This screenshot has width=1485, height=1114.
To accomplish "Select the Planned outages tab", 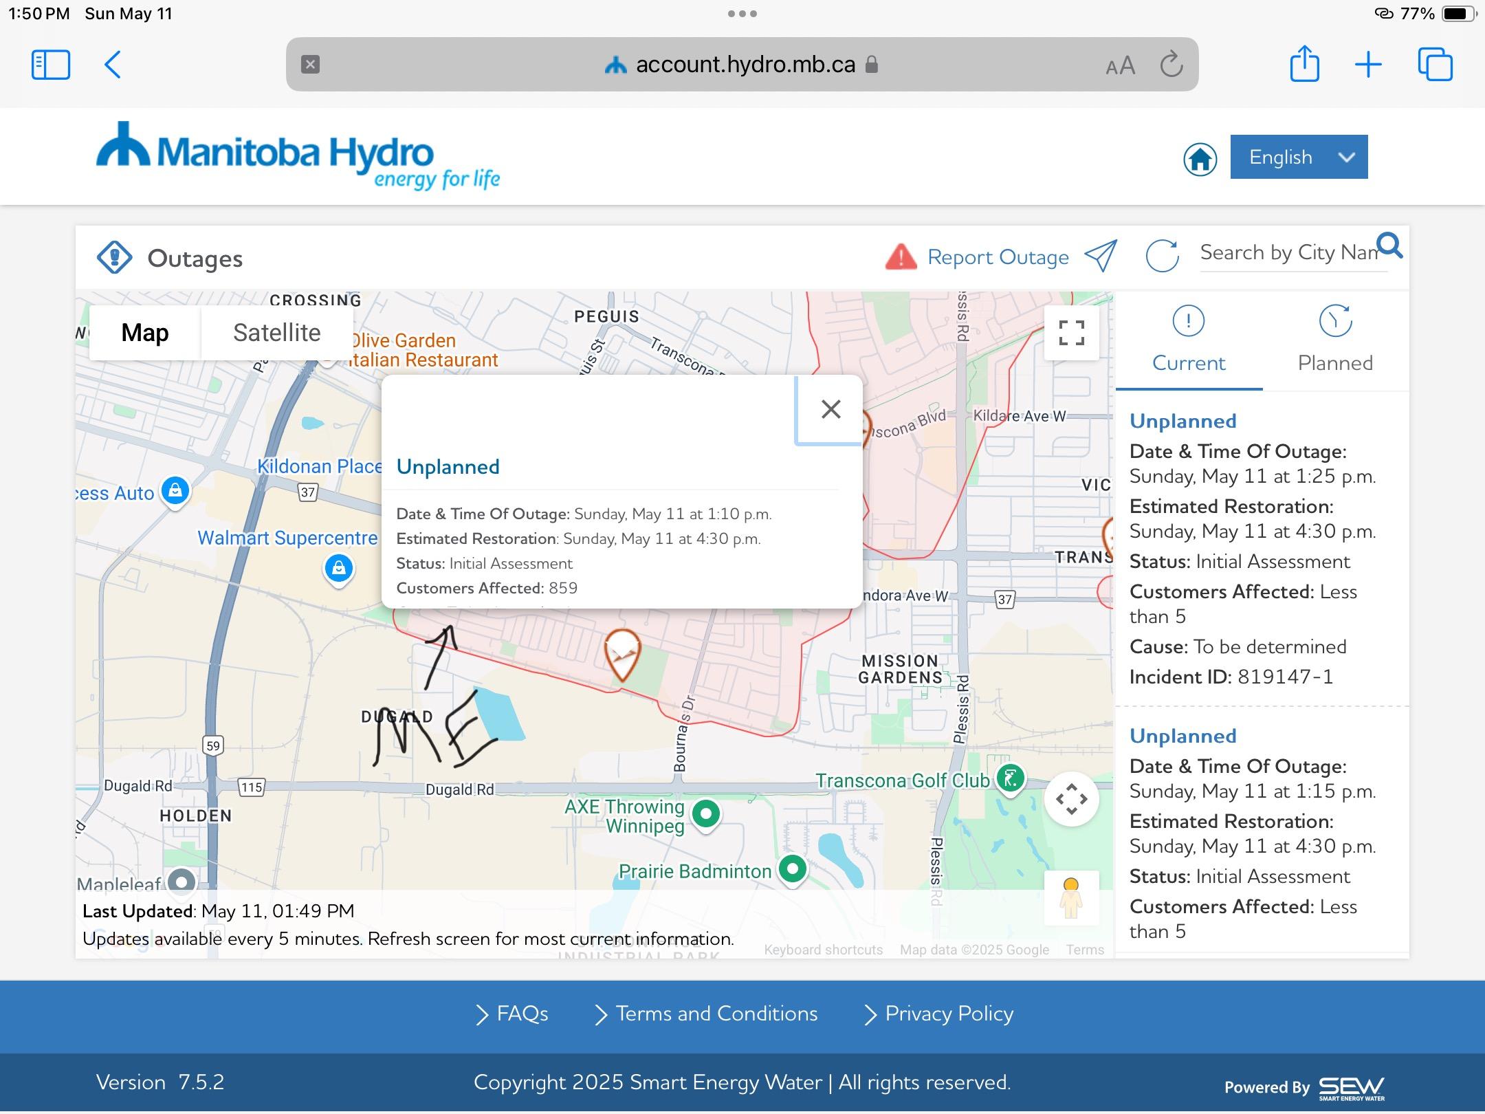I will pos(1335,340).
